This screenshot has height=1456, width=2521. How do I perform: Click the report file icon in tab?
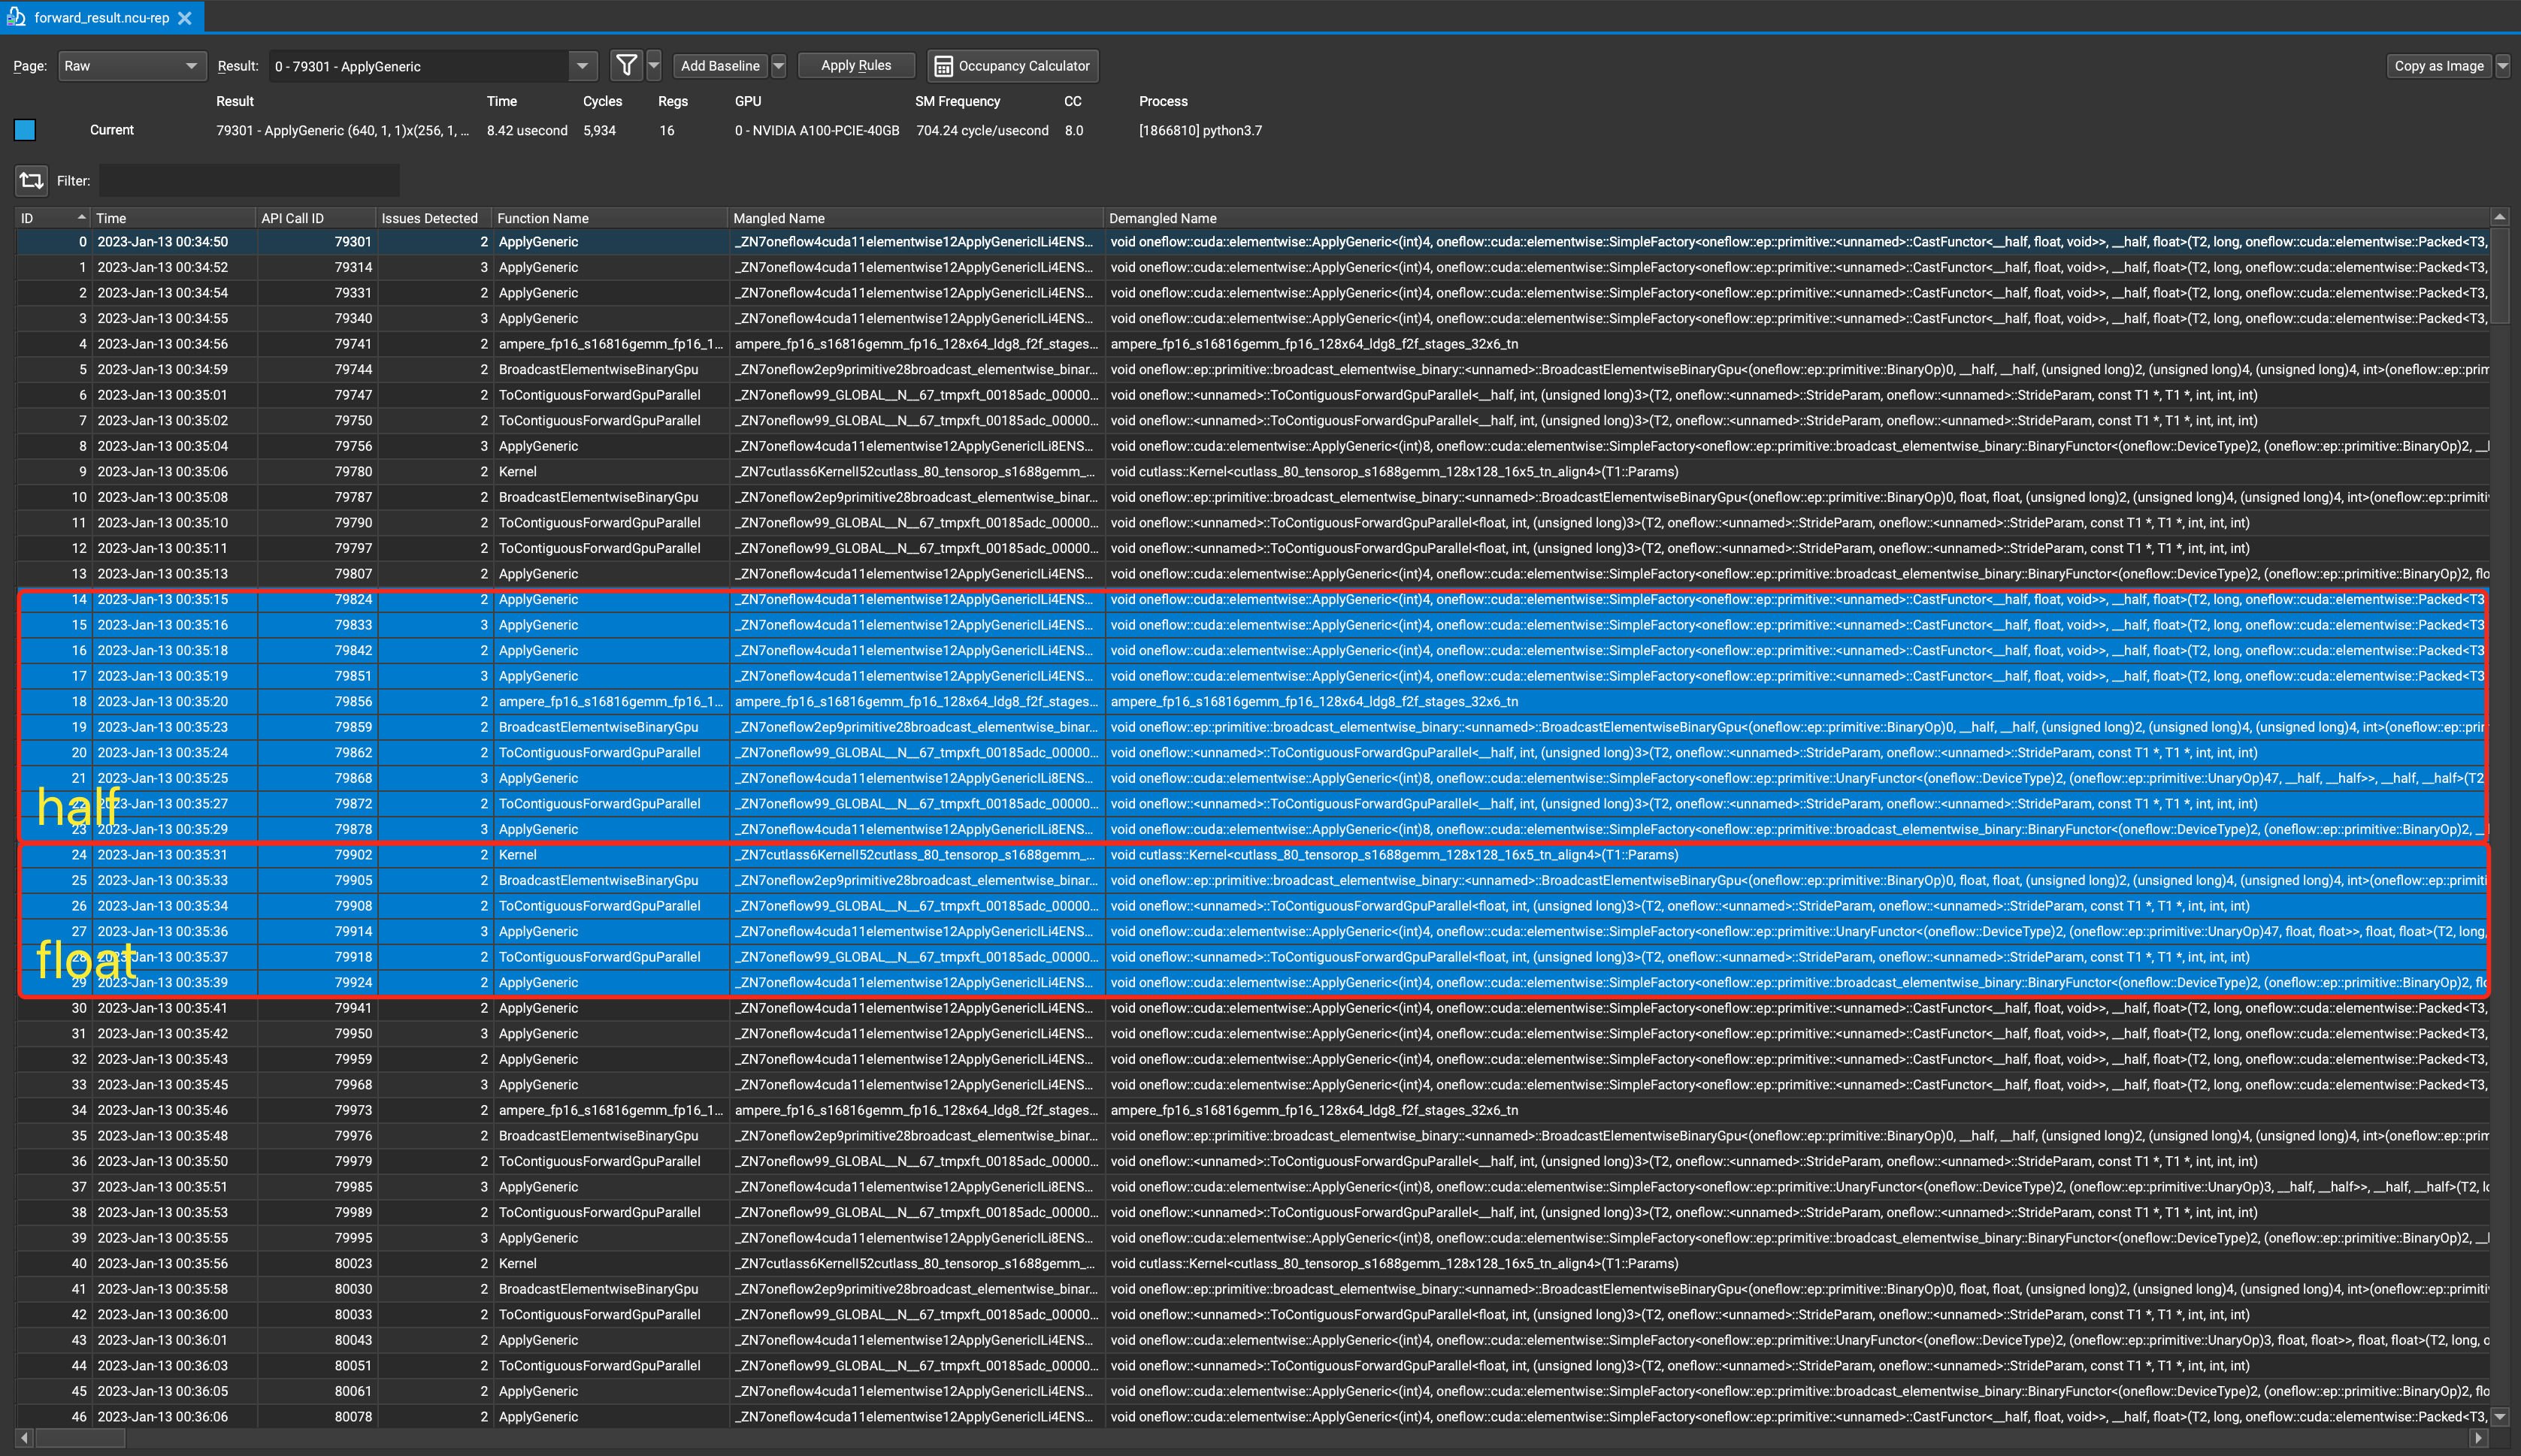(16, 17)
